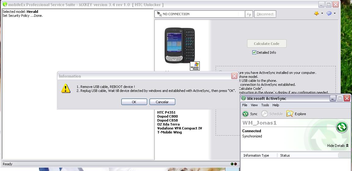Click the mobileEx green title bar icon
This screenshot has width=352, height=171.
tap(5, 4)
